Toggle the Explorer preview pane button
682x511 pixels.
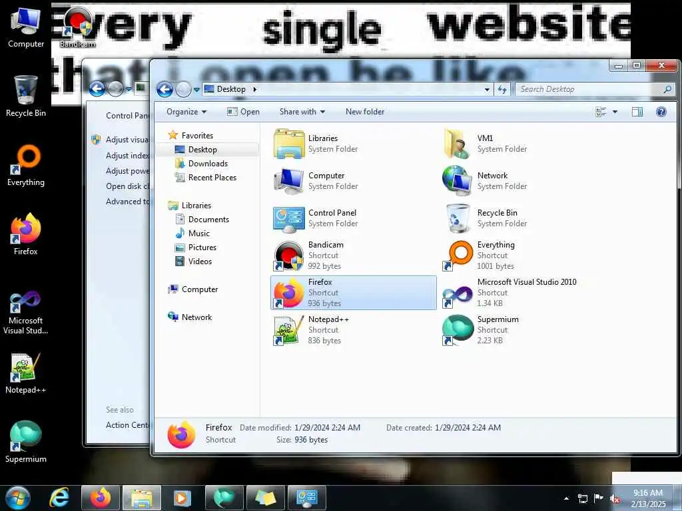[x=637, y=112]
